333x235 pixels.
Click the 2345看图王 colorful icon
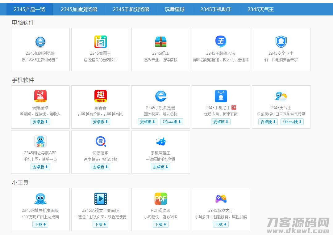(100, 42)
